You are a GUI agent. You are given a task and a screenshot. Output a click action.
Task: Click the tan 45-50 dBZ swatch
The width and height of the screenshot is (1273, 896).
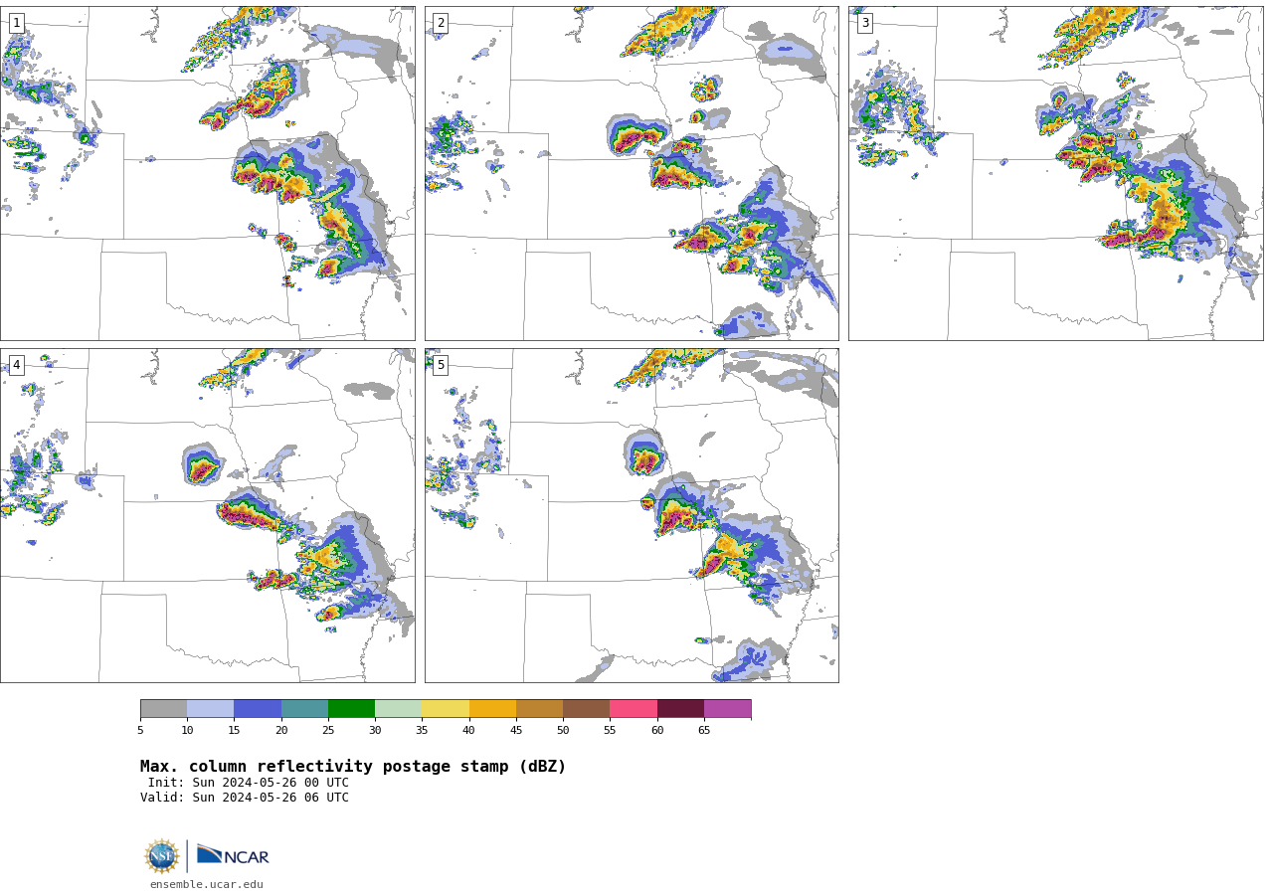point(539,708)
